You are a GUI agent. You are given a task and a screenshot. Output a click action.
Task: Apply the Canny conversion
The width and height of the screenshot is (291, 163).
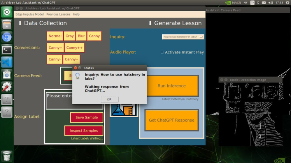tap(94, 36)
